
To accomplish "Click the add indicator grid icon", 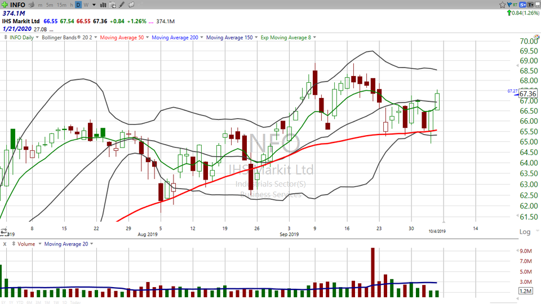I will (x=112, y=5).
